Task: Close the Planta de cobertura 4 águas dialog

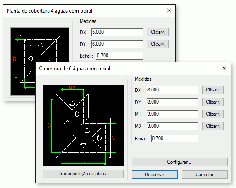Action: [169, 10]
